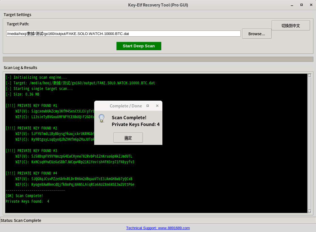Screen dimensions: 316x232
Task: Open the Technical Support website link
Action: tap(158, 228)
